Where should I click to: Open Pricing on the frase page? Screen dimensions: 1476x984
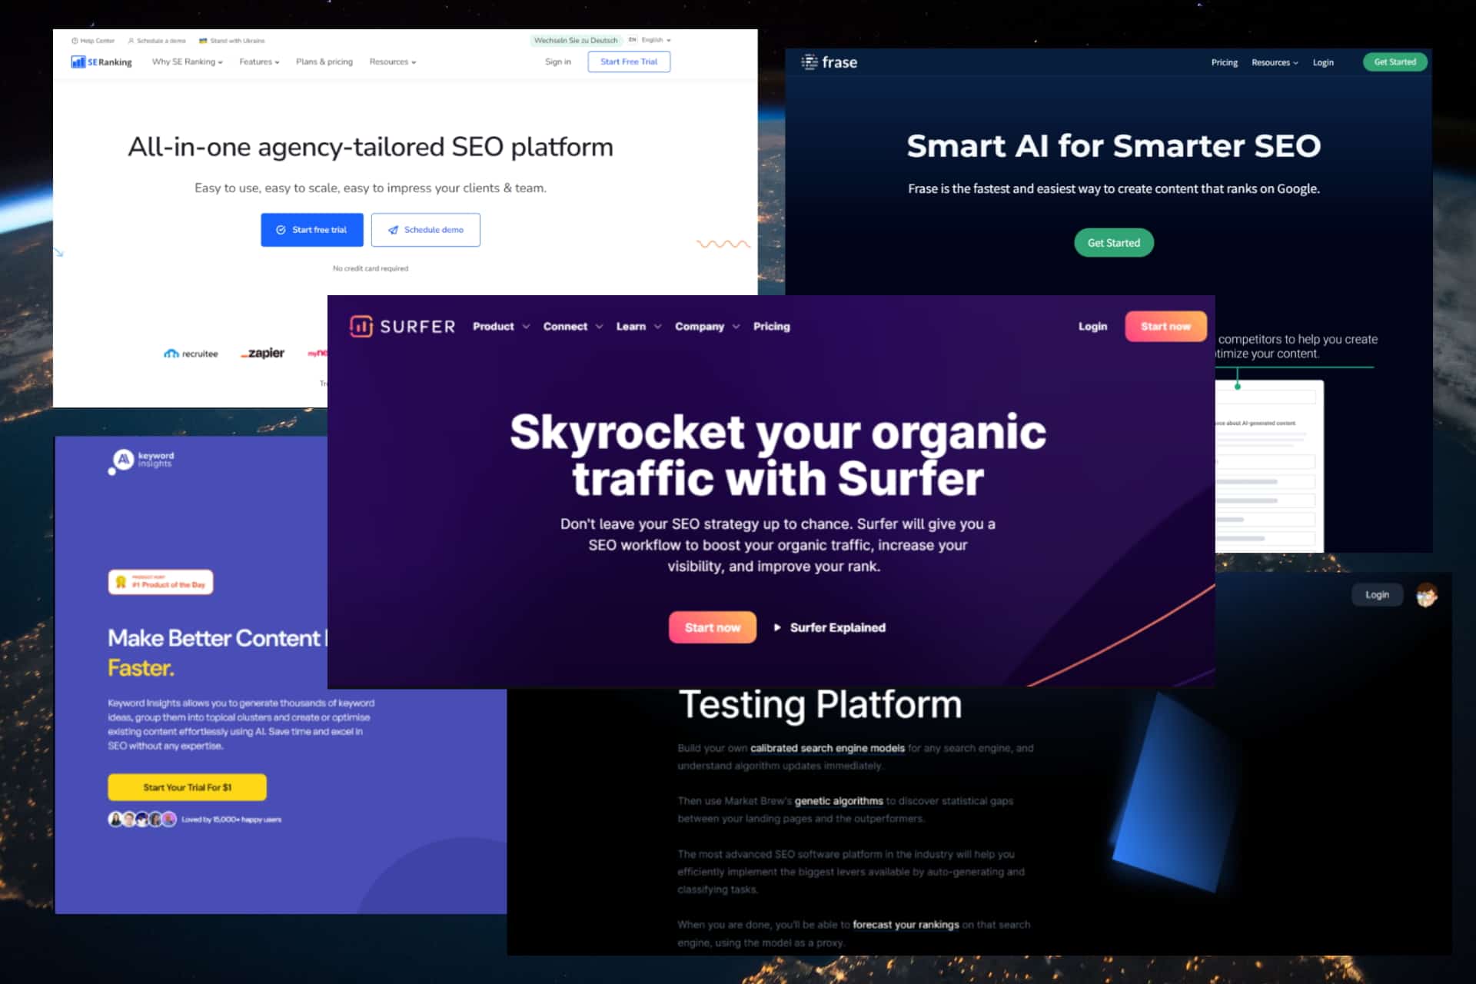(x=1225, y=62)
